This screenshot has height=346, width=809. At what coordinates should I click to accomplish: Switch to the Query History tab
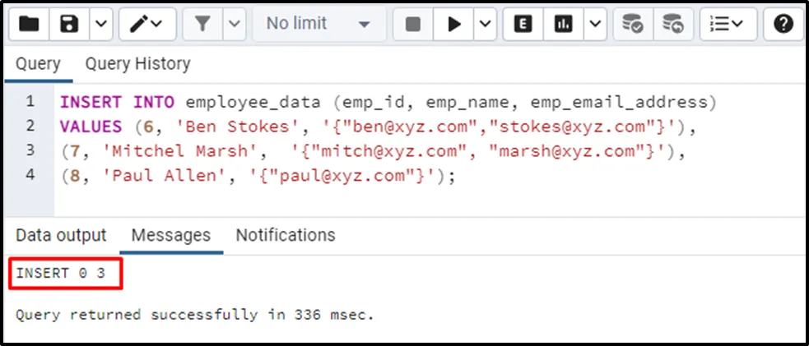tap(137, 64)
